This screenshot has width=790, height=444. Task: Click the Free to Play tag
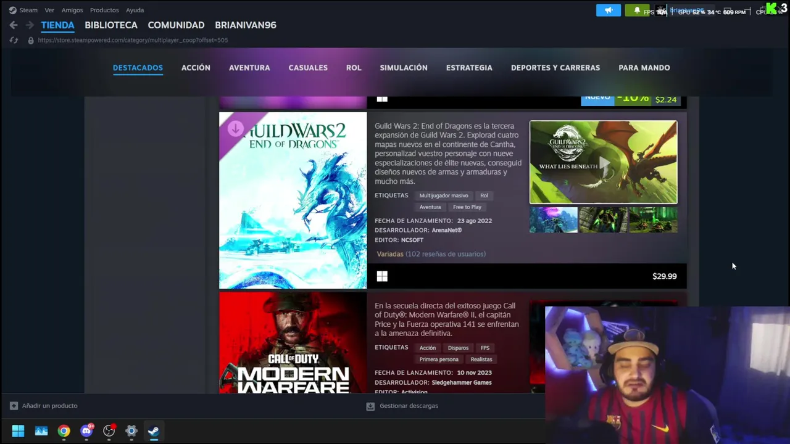pos(467,207)
